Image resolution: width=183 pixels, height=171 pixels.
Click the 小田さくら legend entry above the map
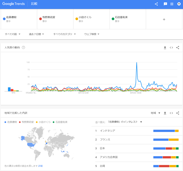(43, 122)
